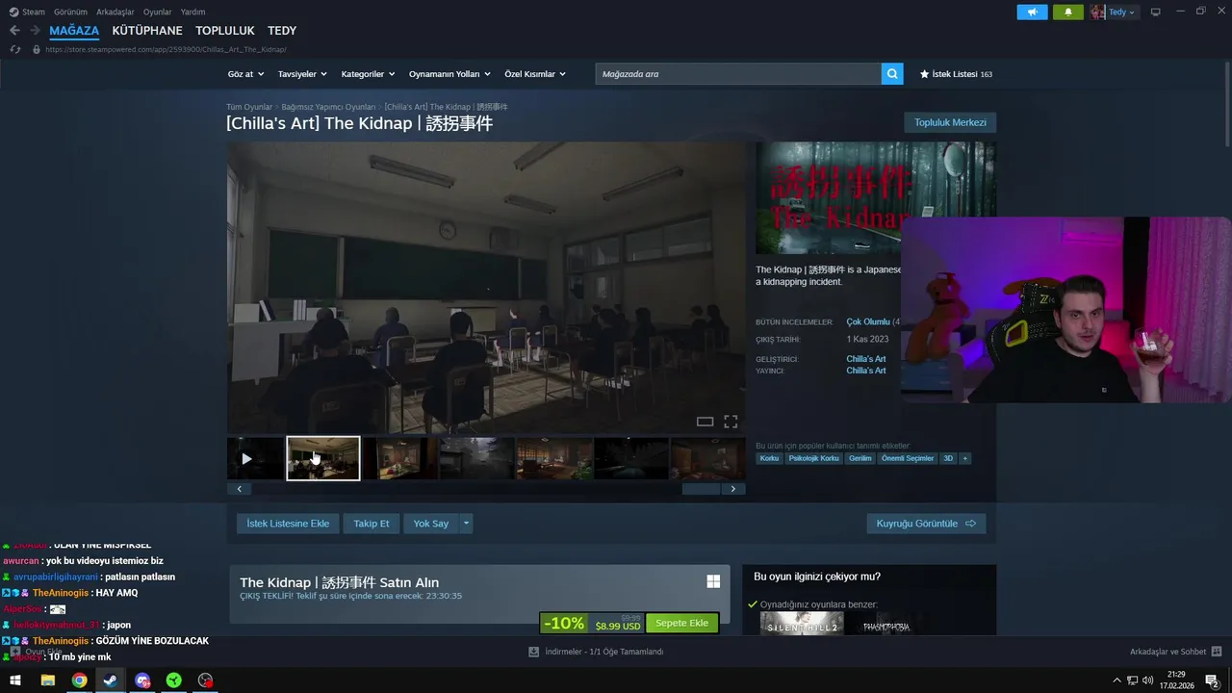Select the Korku tag
Image resolution: width=1232 pixels, height=693 pixels.
click(x=769, y=458)
